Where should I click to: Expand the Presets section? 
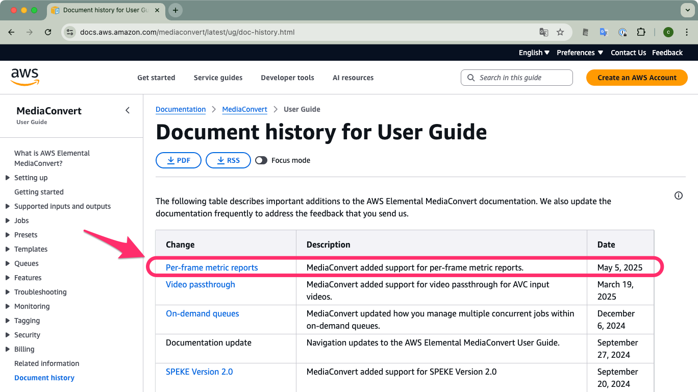(7, 235)
